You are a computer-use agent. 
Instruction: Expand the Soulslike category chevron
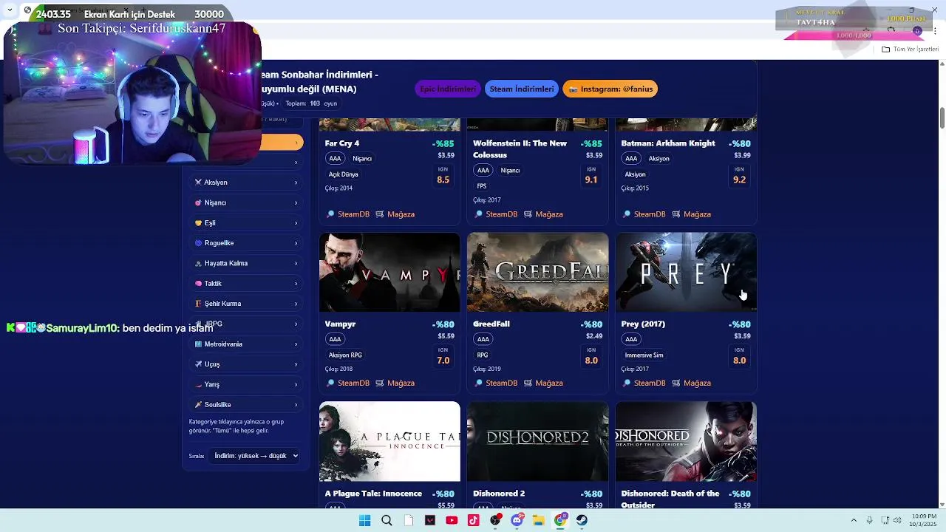(296, 405)
